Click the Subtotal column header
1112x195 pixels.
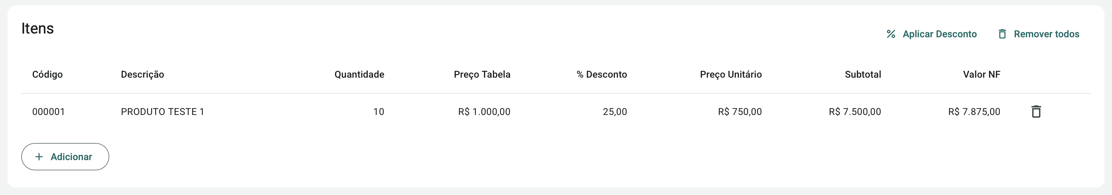click(x=863, y=75)
